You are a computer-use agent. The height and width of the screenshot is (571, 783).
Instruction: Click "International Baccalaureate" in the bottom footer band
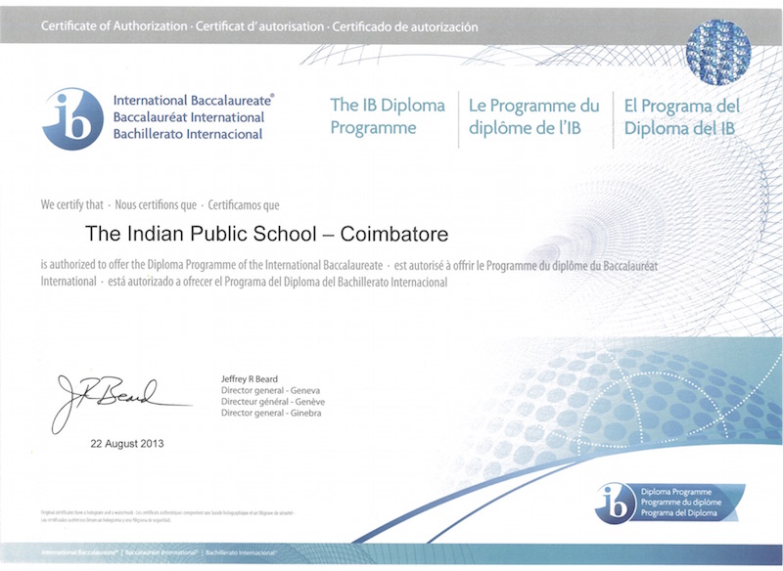pyautogui.click(x=80, y=552)
